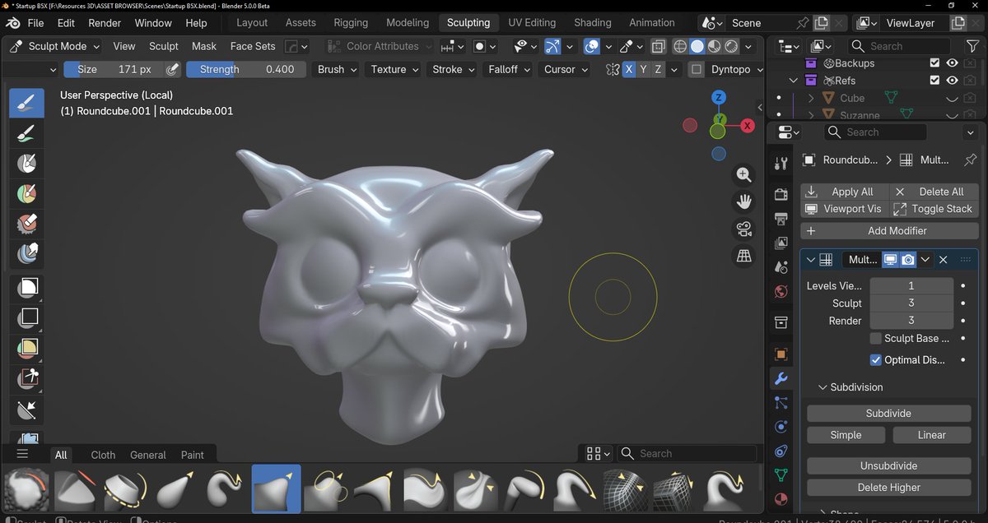Toggle Z axis symmetry
The height and width of the screenshot is (523, 988).
coord(658,69)
